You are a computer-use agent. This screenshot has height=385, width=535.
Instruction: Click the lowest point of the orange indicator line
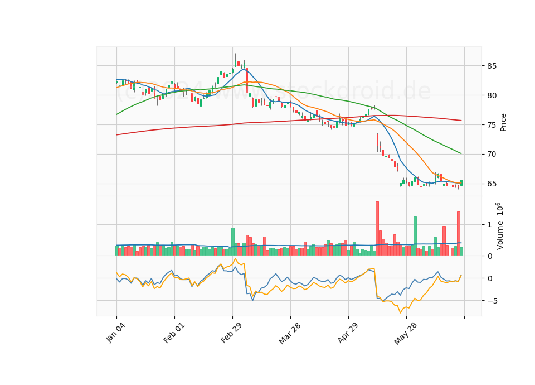pos(401,312)
